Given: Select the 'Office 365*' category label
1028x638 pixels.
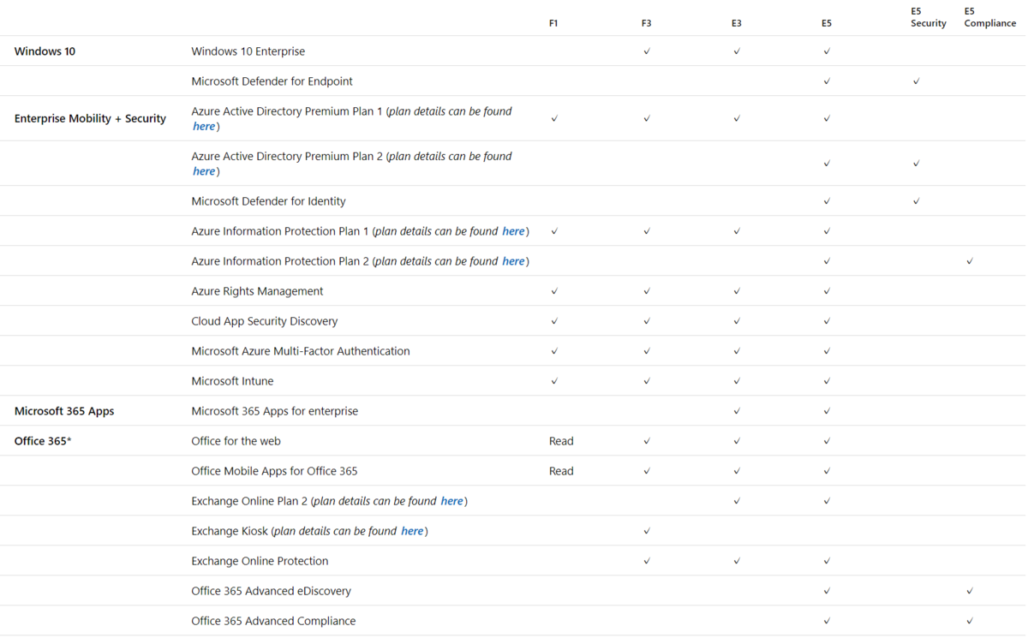Looking at the screenshot, I should [x=43, y=441].
